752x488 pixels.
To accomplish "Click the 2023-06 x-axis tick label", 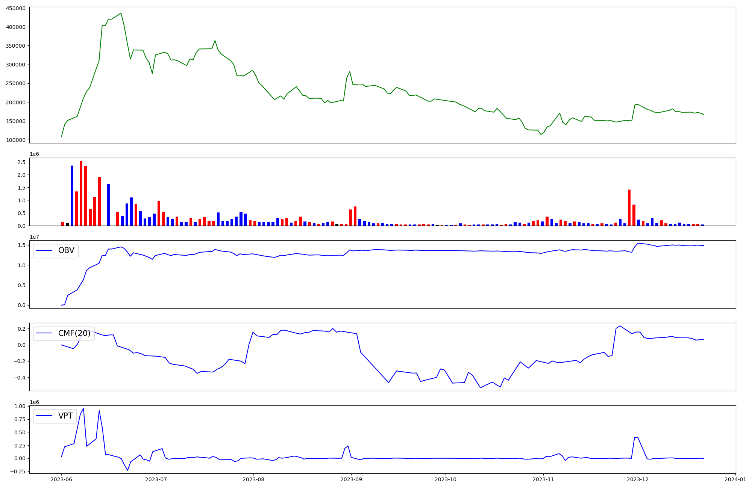I will click(61, 479).
